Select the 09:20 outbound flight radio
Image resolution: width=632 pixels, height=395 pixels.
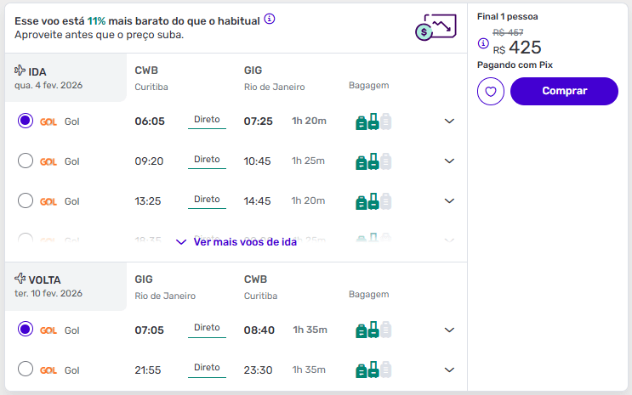coord(26,161)
